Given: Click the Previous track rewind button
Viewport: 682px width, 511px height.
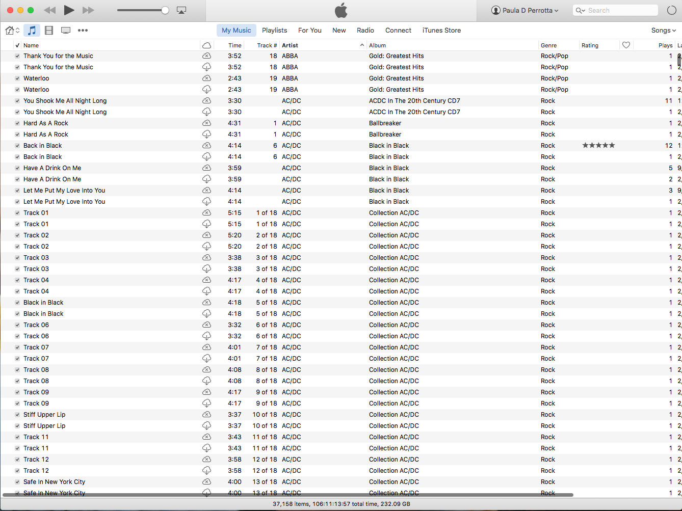Looking at the screenshot, I should (x=49, y=10).
